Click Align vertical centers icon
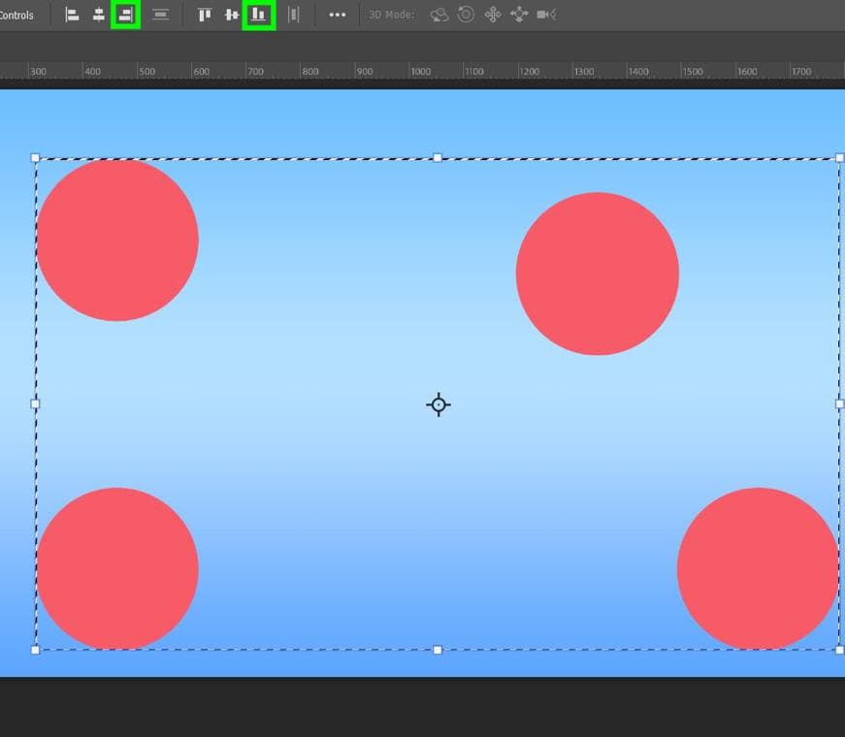The image size is (845, 737). pos(232,16)
